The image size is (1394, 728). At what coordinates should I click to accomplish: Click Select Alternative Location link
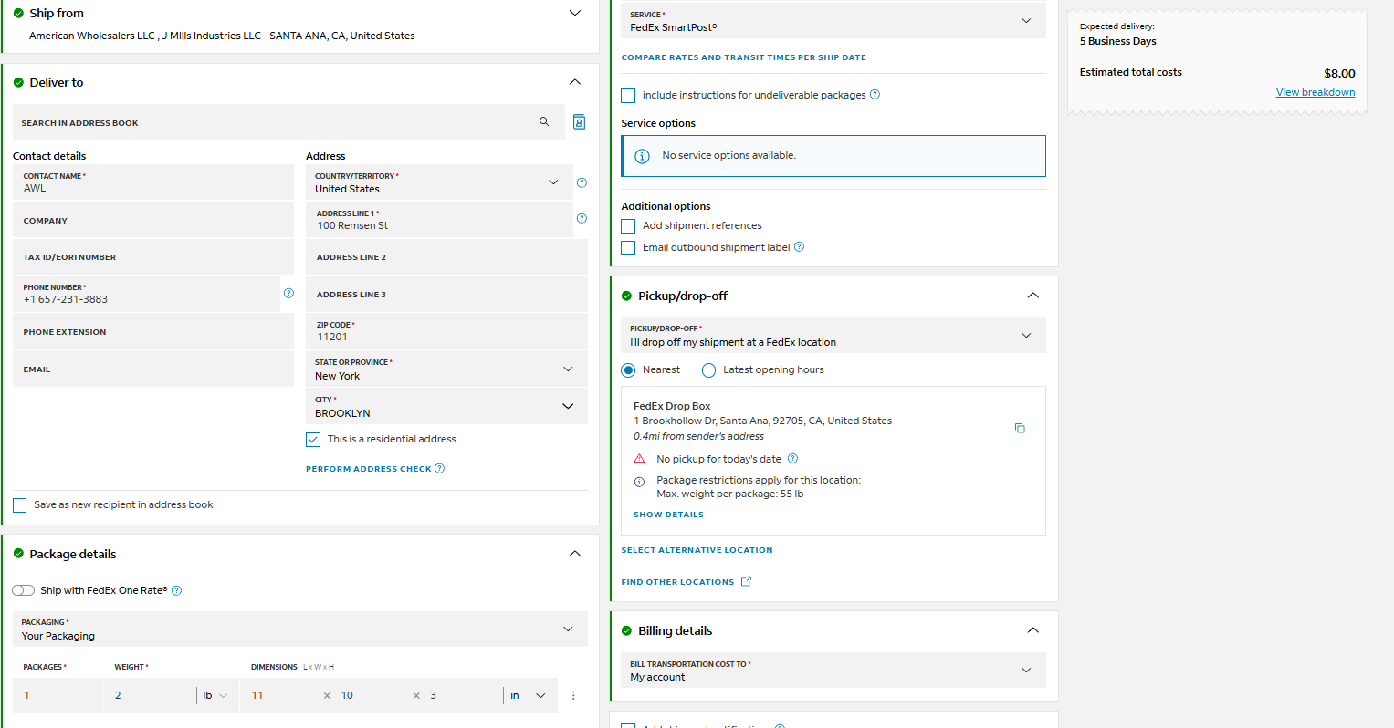[697, 550]
